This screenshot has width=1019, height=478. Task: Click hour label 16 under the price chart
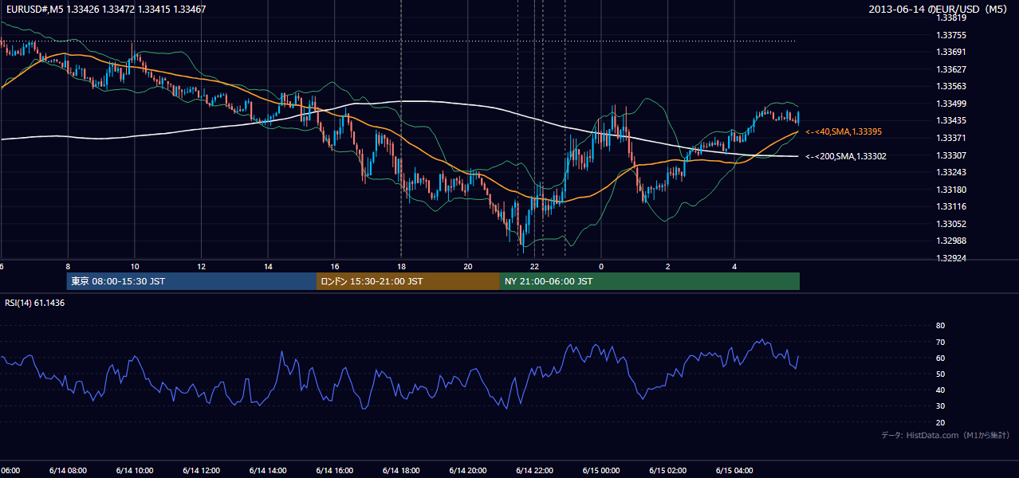click(x=335, y=266)
